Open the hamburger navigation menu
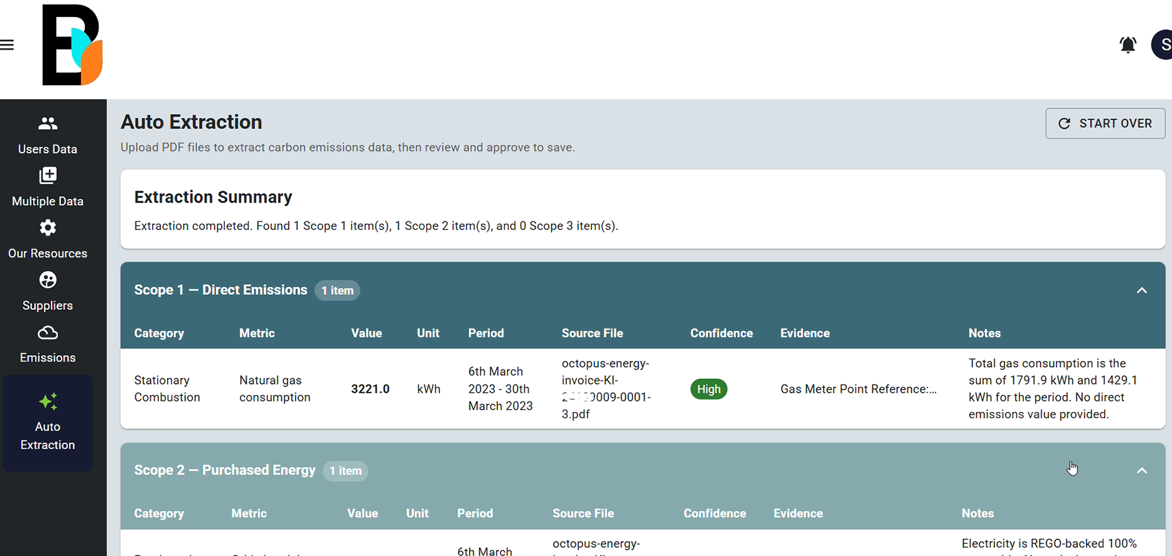Image resolution: width=1172 pixels, height=556 pixels. click(7, 45)
